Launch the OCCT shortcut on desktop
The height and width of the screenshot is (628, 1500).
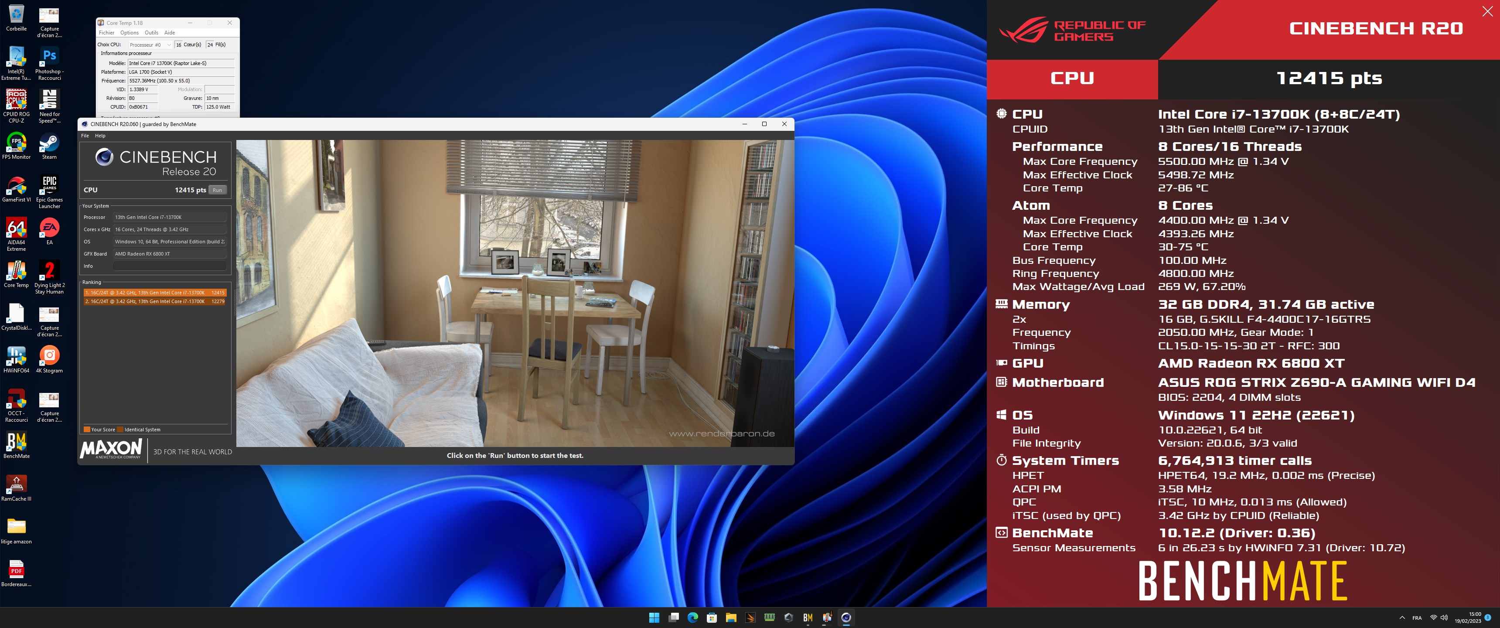(x=16, y=406)
